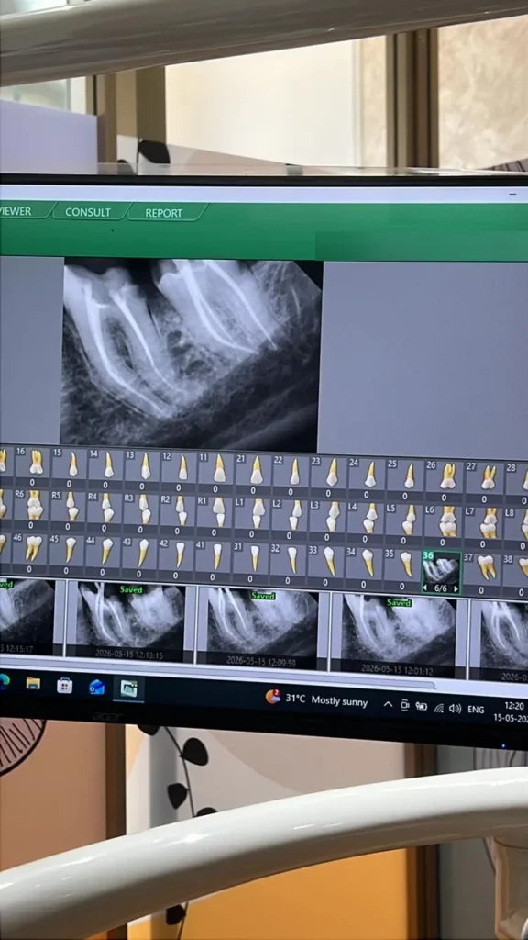Open the CONSULT tab

click(x=88, y=212)
